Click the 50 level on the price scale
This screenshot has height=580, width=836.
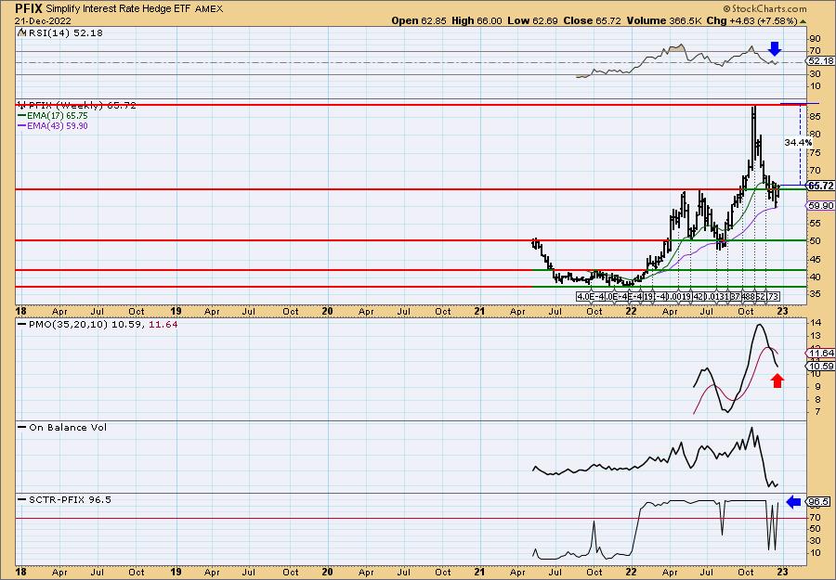814,240
